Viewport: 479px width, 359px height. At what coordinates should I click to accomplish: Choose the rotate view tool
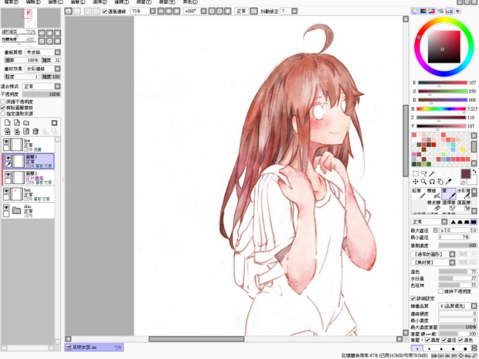[432, 182]
